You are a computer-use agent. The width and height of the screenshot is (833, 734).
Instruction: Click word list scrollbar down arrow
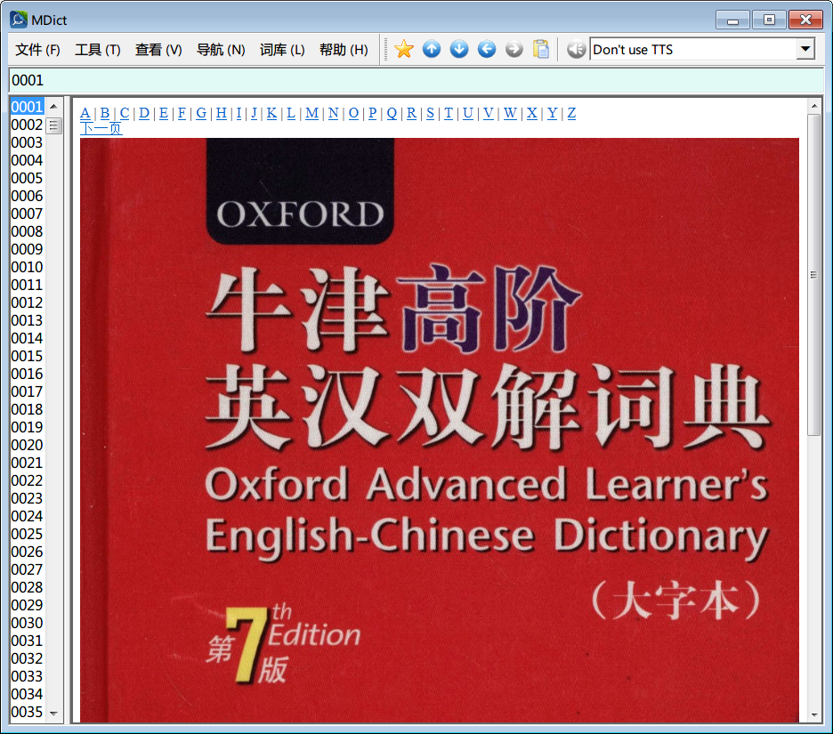53,714
